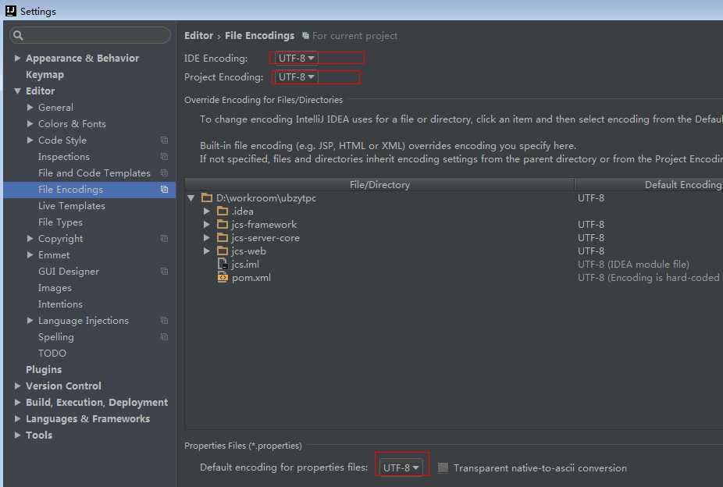Viewport: 723px width, 487px height.
Task: Click the project icon beside Spelling
Action: point(164,337)
